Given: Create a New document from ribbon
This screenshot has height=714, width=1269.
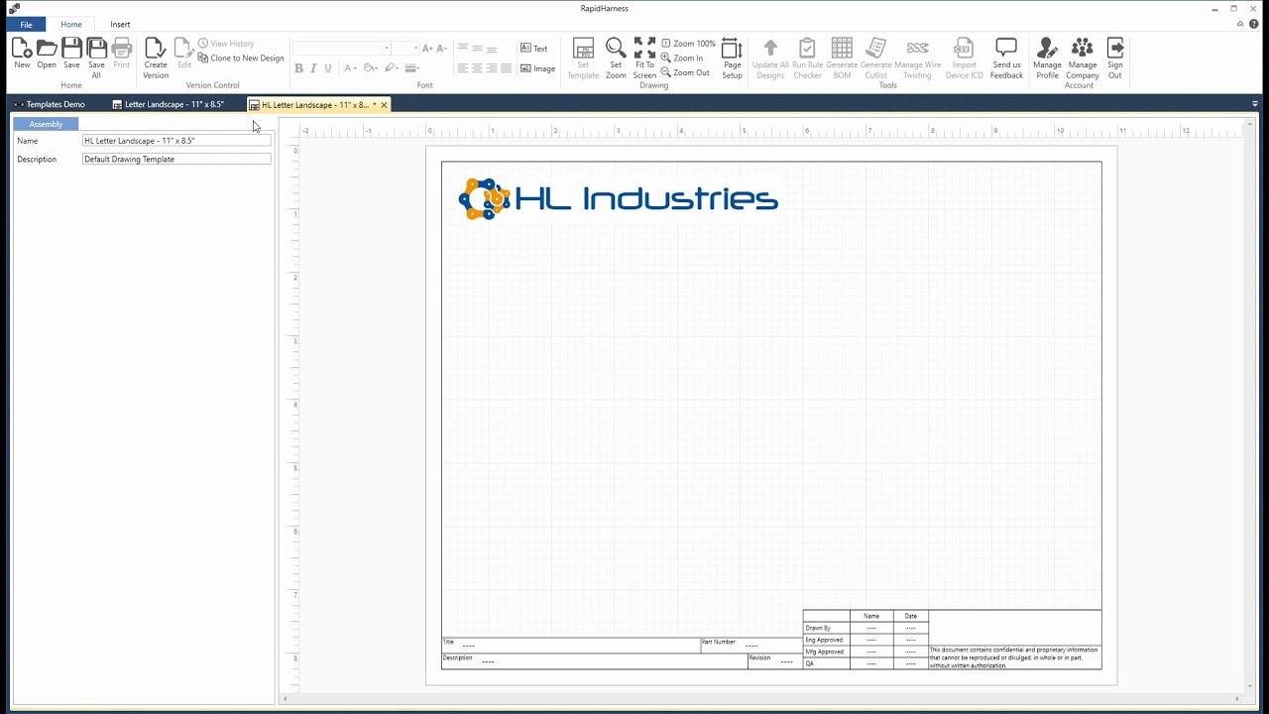Looking at the screenshot, I should 22,54.
